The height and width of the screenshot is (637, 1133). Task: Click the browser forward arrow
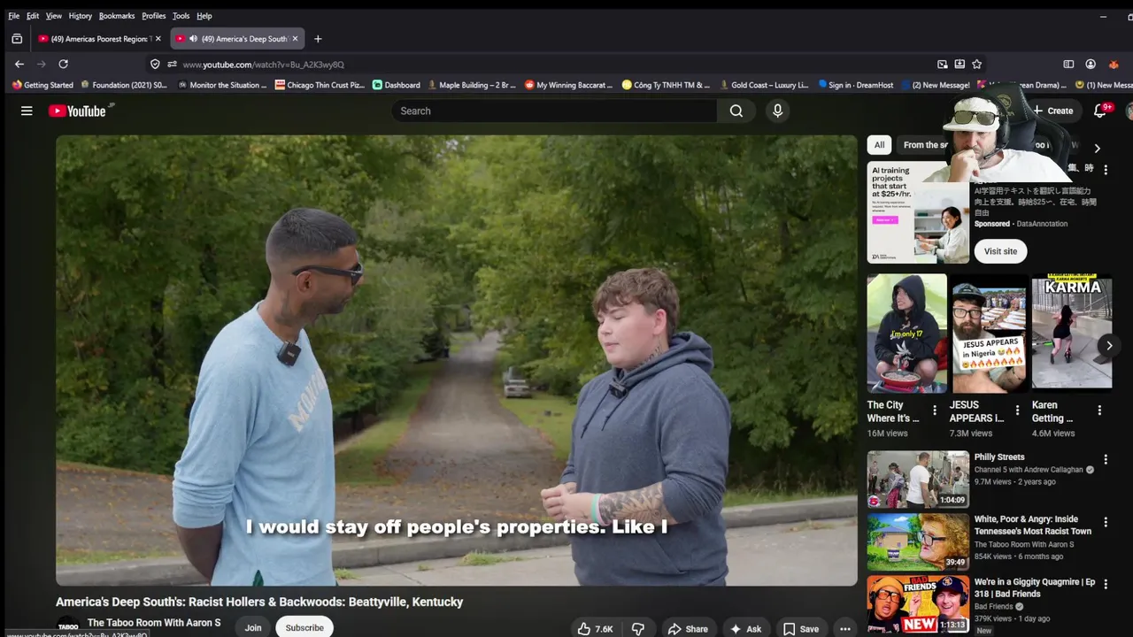click(x=41, y=64)
